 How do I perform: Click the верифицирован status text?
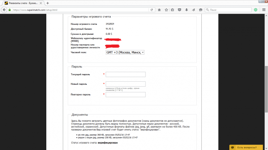(108, 143)
